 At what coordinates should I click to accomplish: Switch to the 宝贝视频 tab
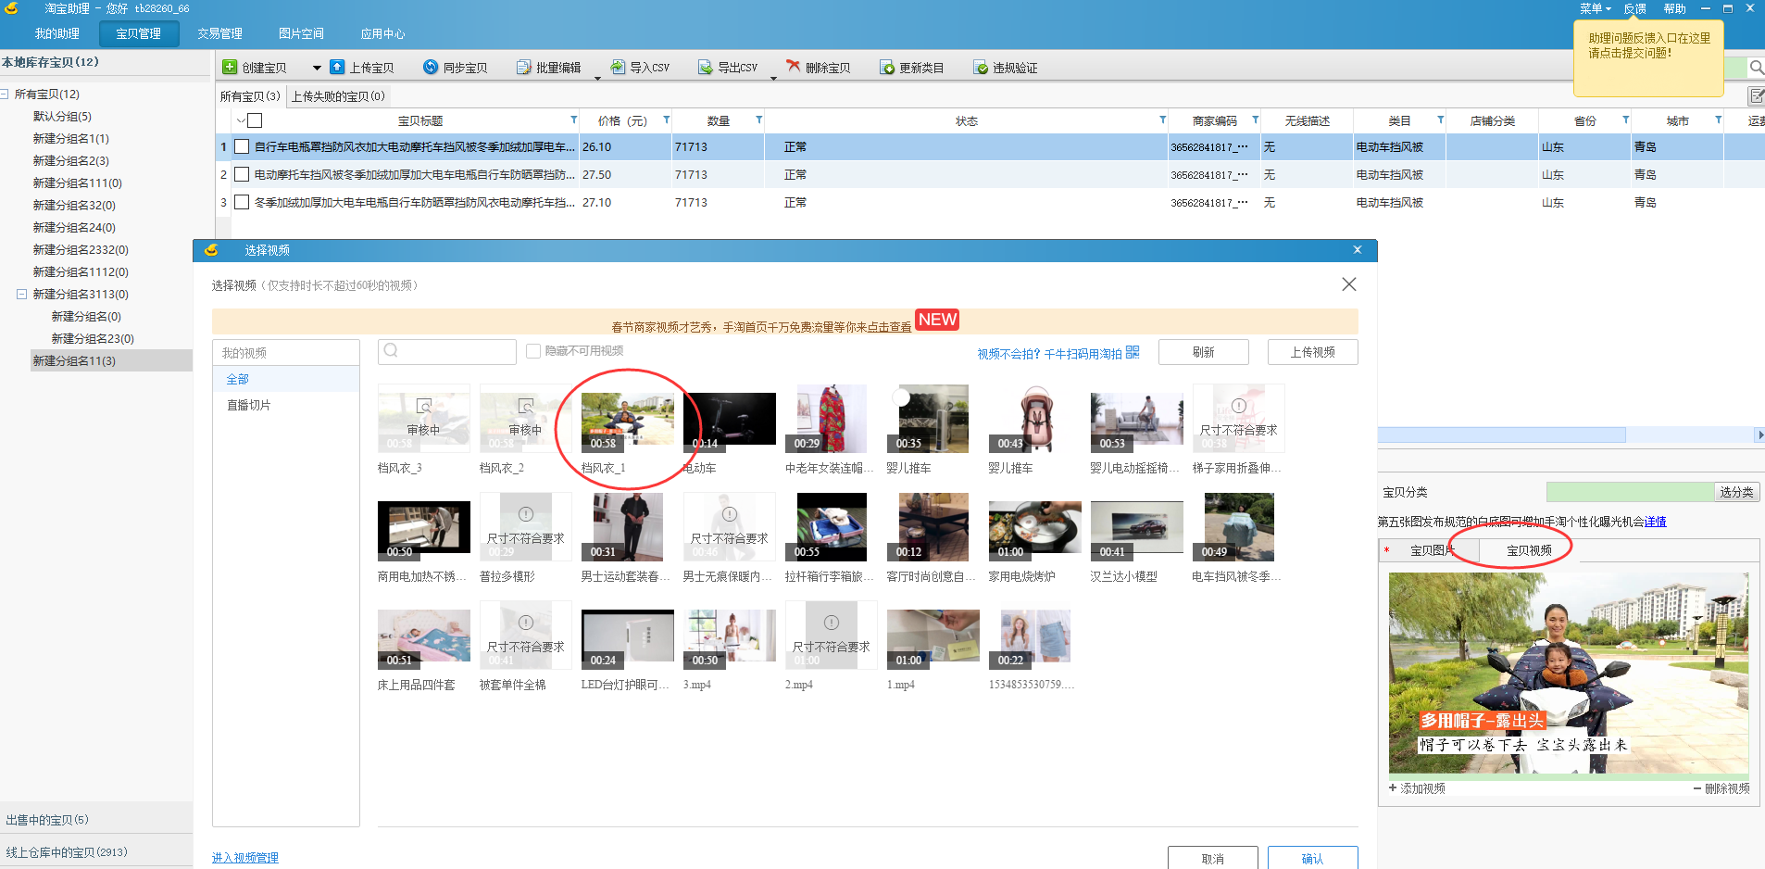pos(1529,550)
